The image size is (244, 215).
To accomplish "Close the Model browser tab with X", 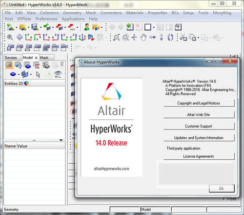I will pos(36,58).
